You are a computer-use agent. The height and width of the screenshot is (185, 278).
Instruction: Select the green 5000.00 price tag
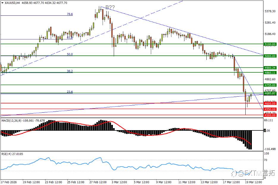[270, 56]
